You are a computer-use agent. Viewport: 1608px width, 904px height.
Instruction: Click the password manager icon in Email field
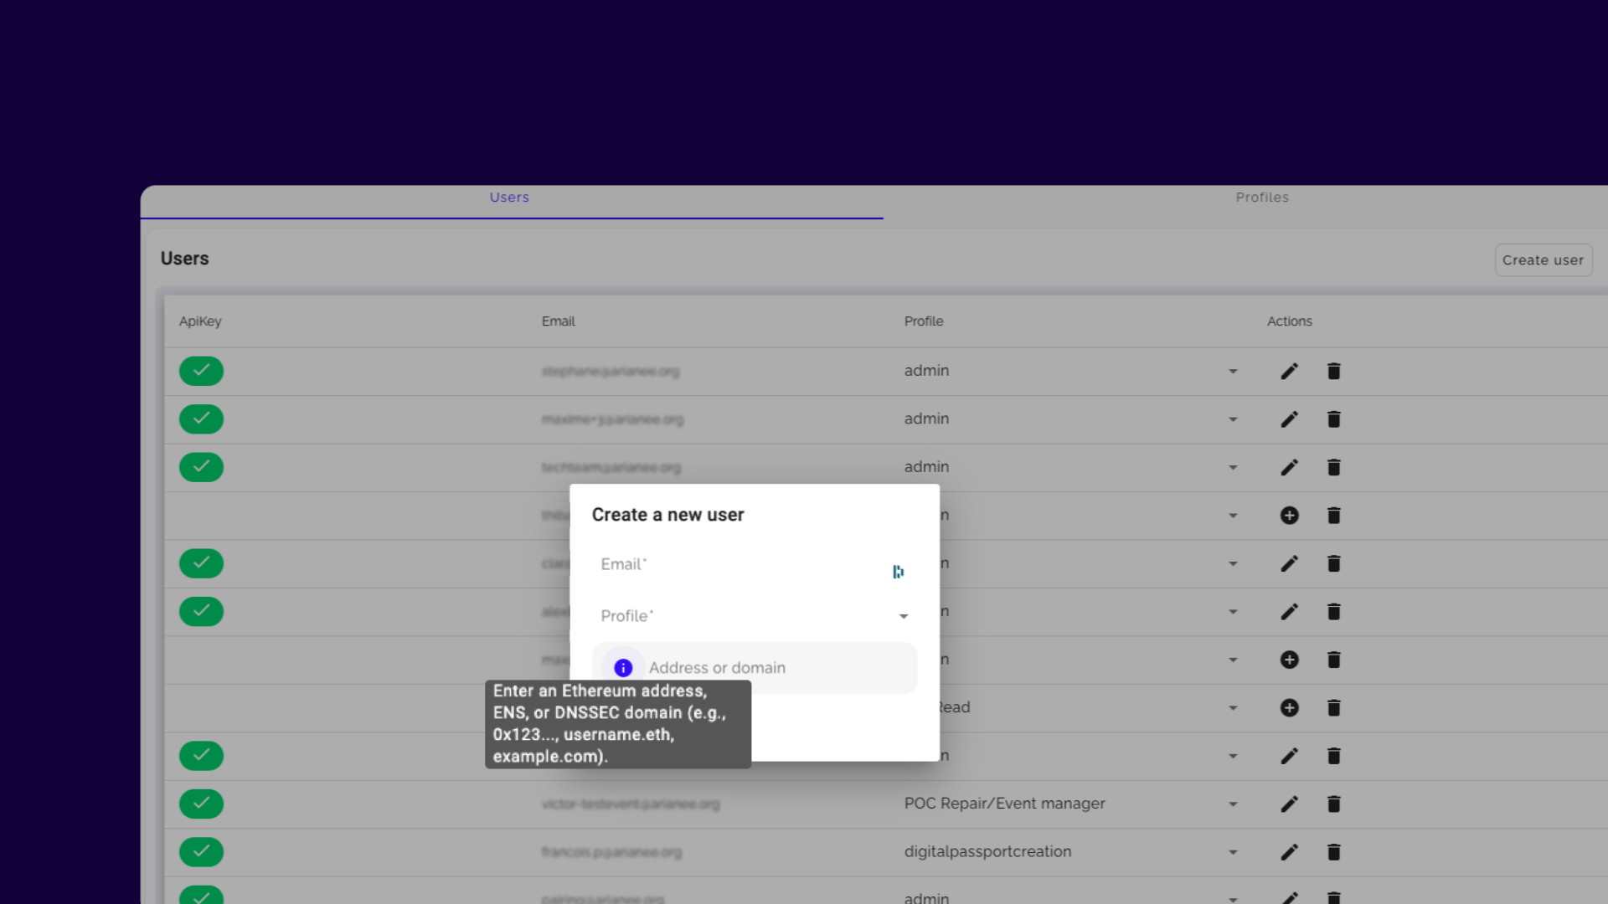[x=898, y=572]
